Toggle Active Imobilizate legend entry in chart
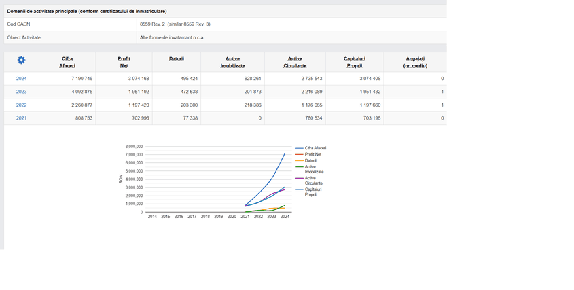The image size is (574, 290). tap(314, 169)
